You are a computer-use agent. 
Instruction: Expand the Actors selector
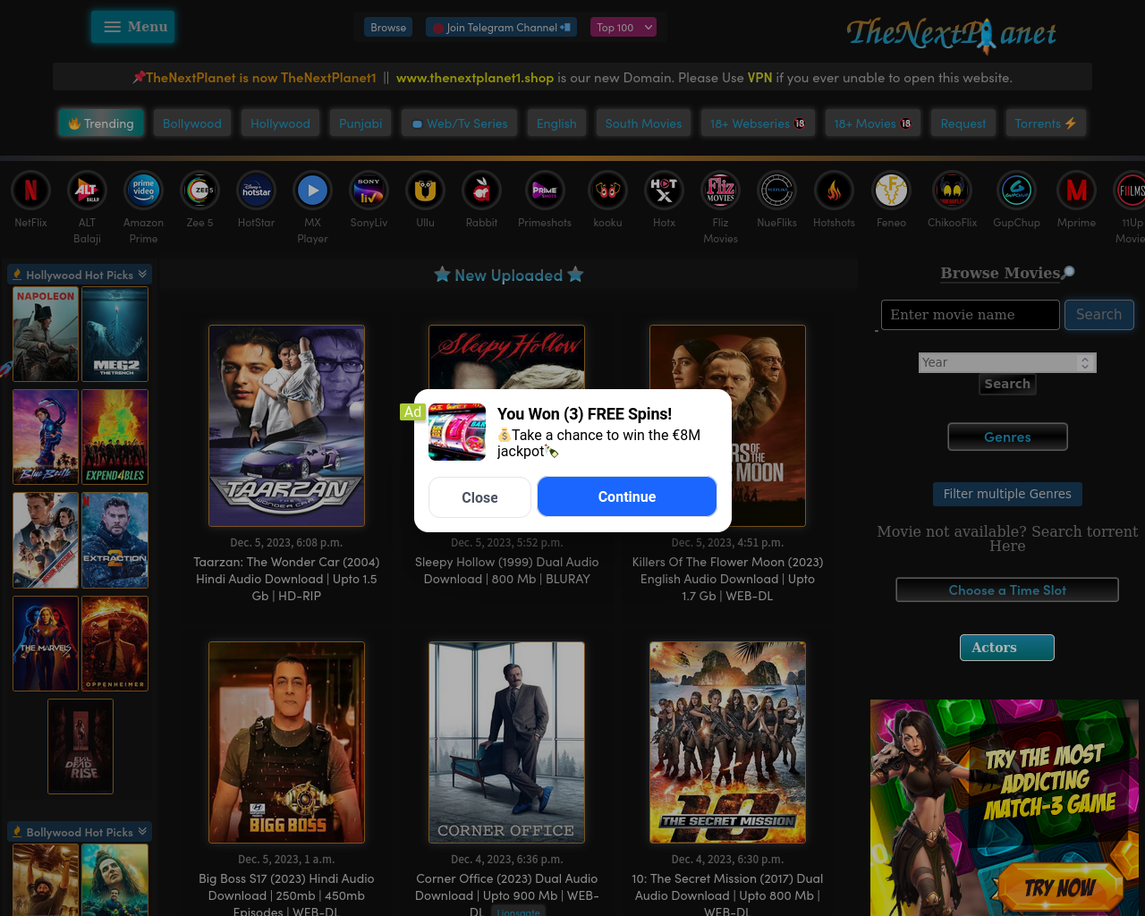(1007, 648)
